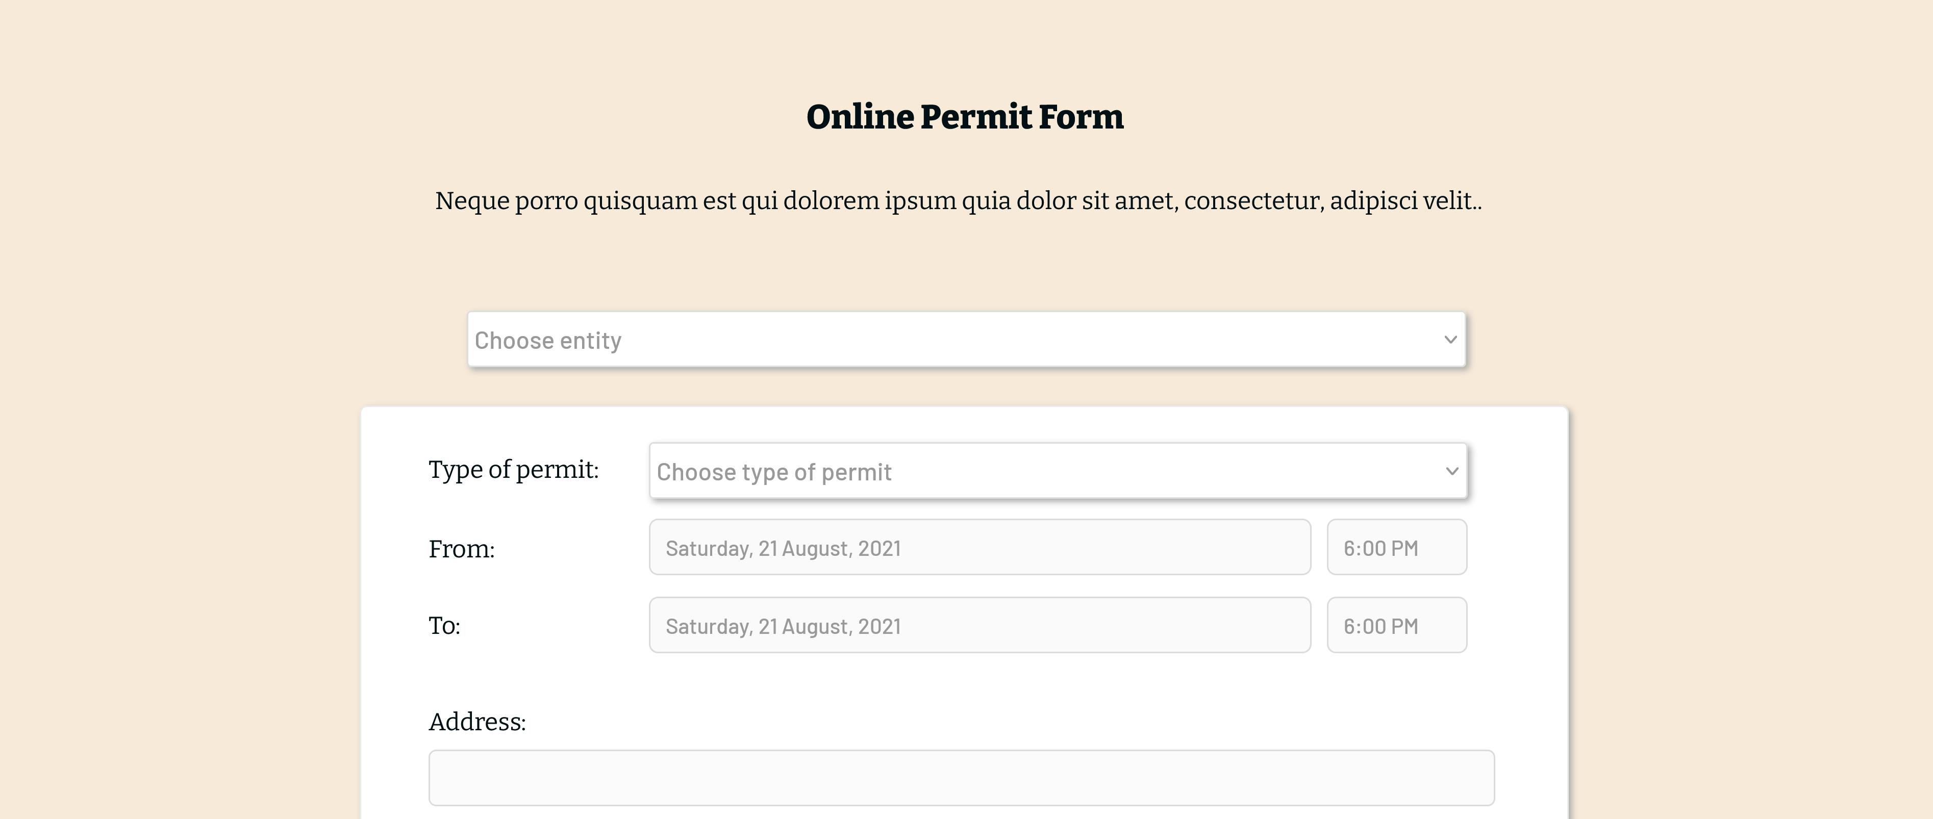Select the Online Permit Form heading
1933x819 pixels.
tap(964, 116)
